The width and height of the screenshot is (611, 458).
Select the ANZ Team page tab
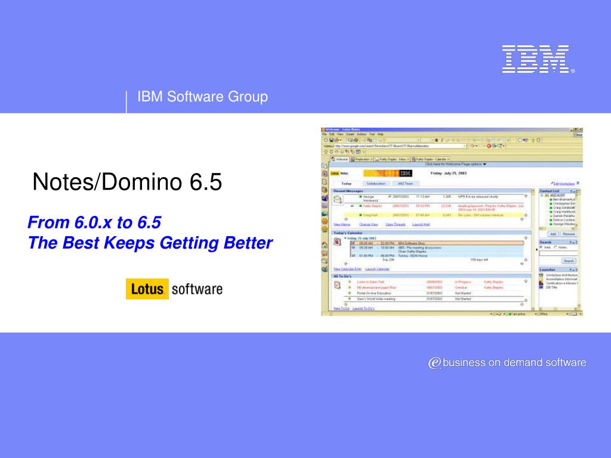pyautogui.click(x=405, y=184)
